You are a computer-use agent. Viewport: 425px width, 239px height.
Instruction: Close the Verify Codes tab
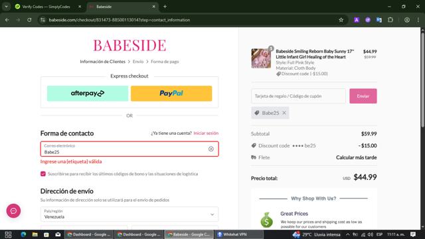80,7
